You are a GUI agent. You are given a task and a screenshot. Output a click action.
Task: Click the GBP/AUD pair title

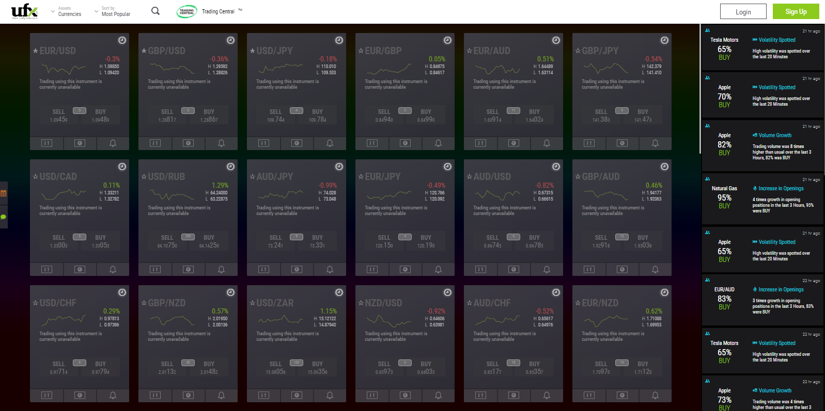(601, 176)
